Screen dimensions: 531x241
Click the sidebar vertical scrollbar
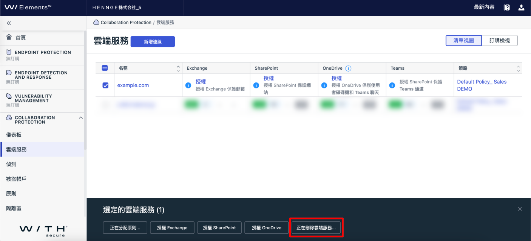coord(85,91)
